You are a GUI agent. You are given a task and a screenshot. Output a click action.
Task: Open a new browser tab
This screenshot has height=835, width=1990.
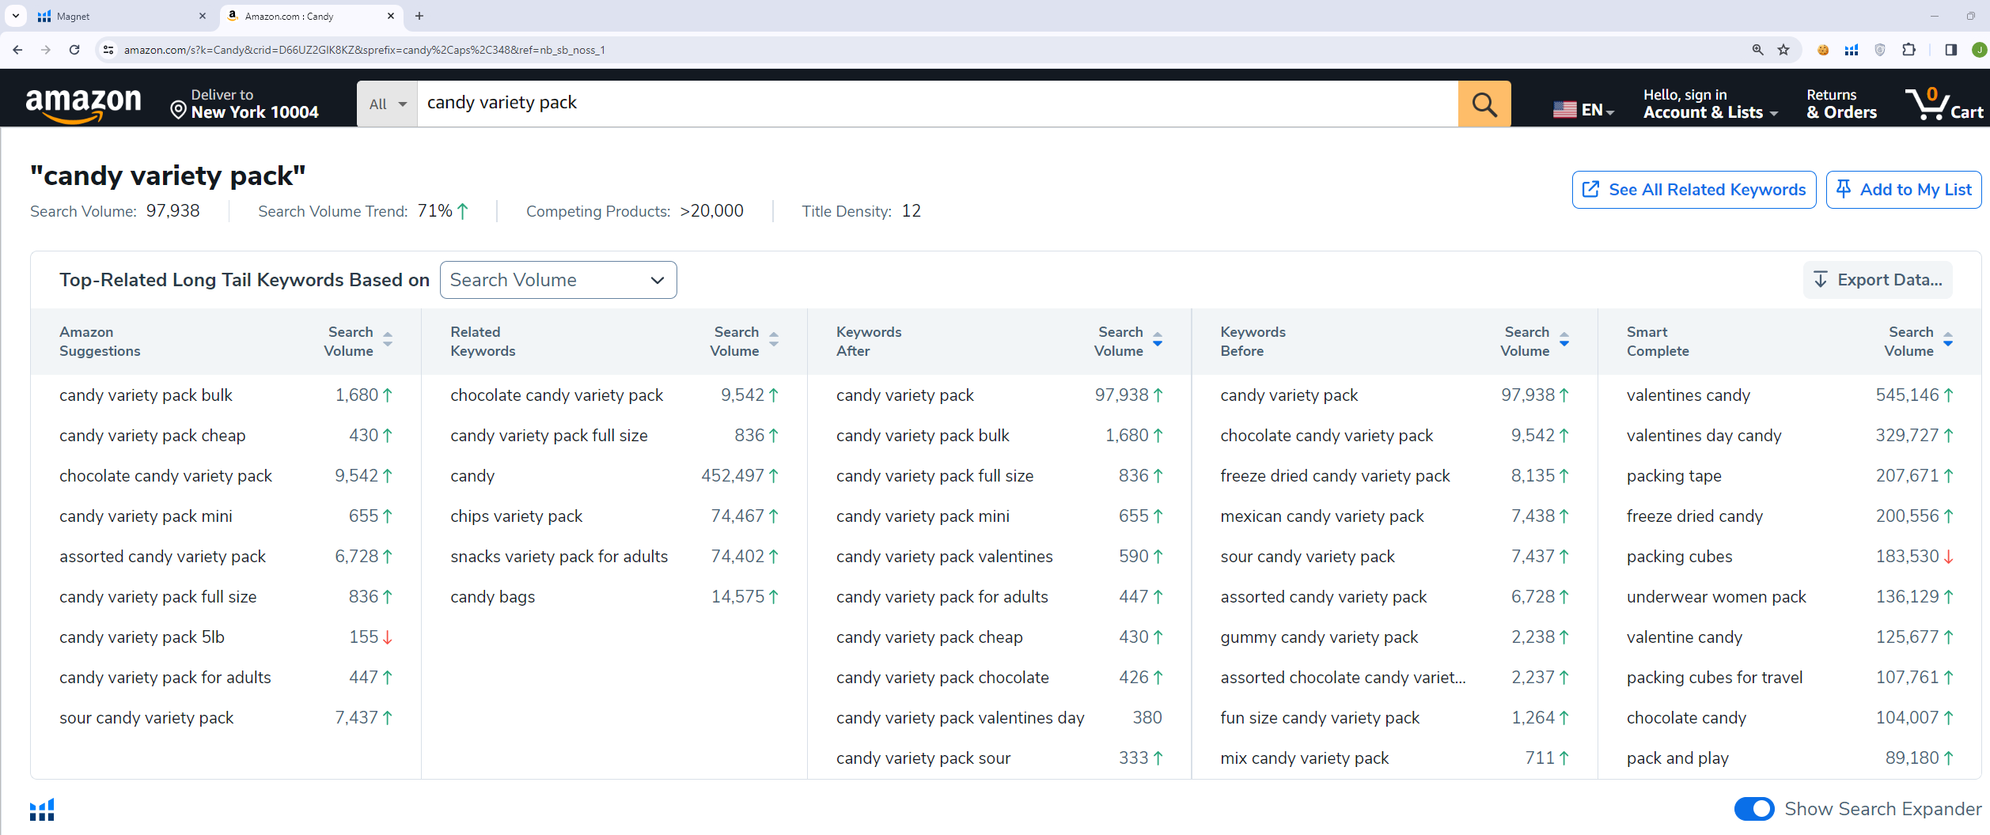419,16
